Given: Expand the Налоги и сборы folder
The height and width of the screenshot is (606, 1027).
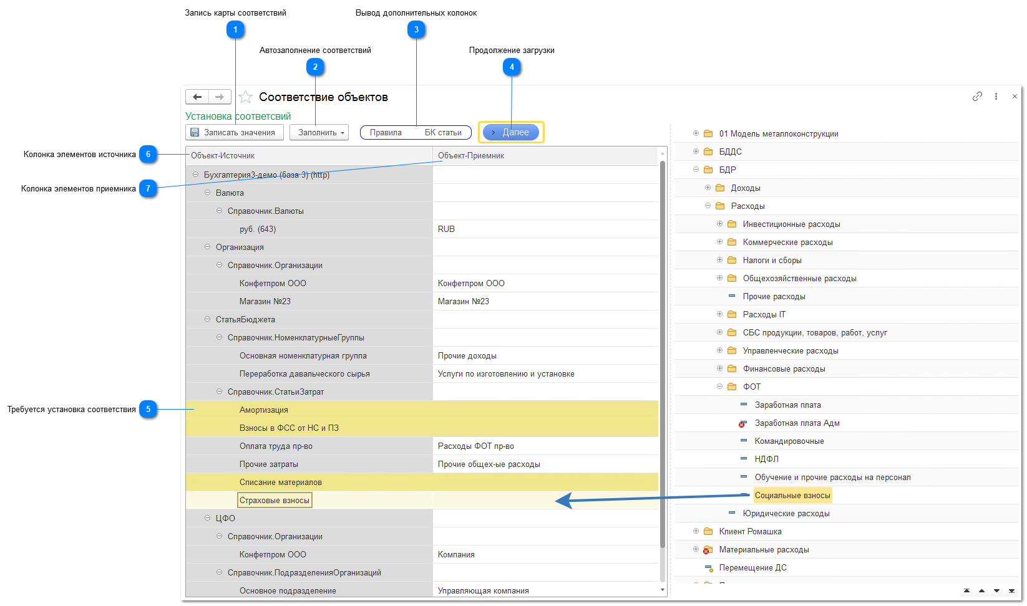Looking at the screenshot, I should (x=719, y=260).
